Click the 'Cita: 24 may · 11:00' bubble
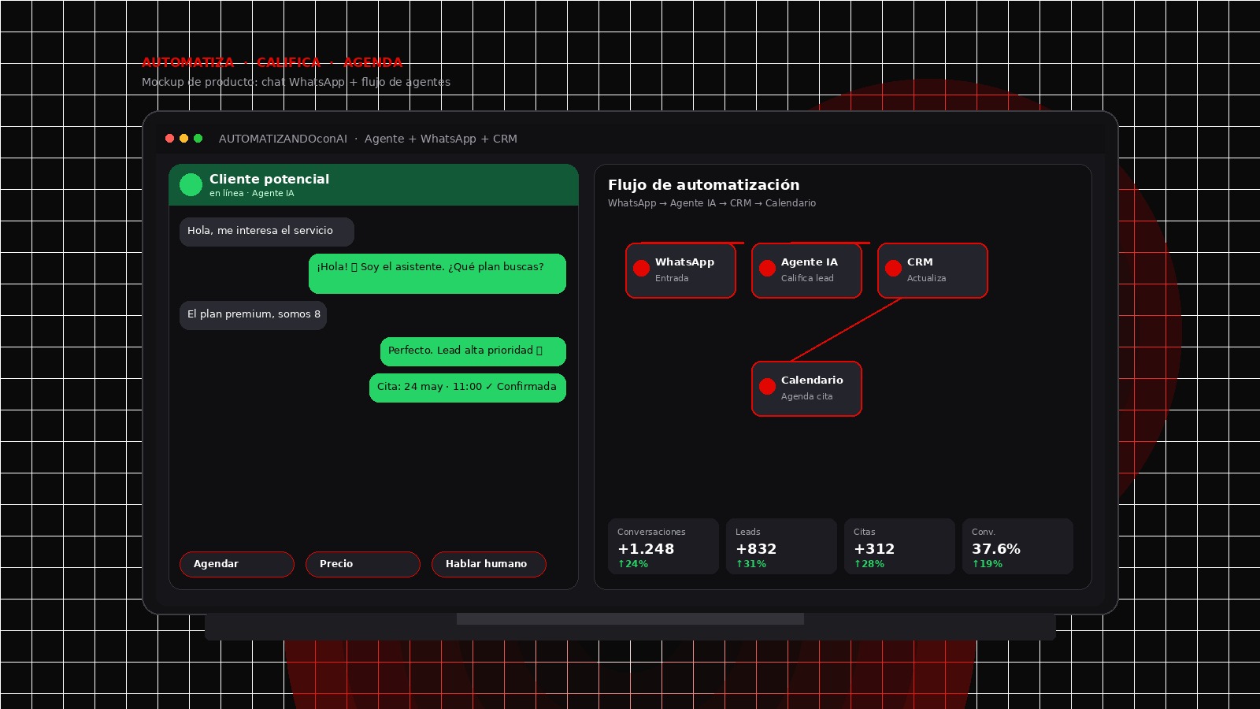 click(x=467, y=388)
